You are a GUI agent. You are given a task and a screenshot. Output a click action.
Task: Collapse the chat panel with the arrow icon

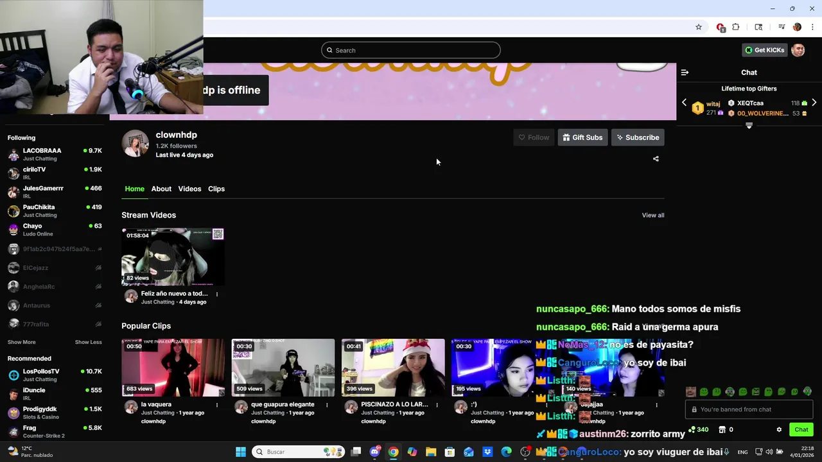pyautogui.click(x=685, y=73)
